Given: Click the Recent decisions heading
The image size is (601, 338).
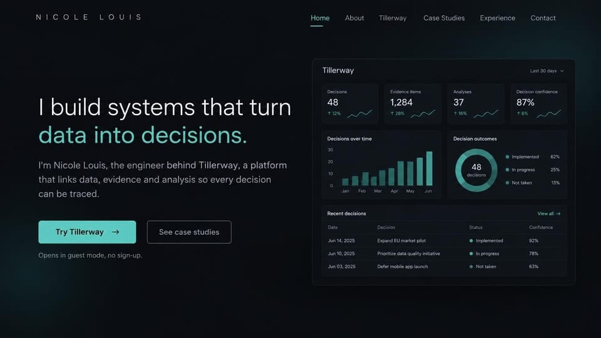Looking at the screenshot, I should tap(346, 213).
